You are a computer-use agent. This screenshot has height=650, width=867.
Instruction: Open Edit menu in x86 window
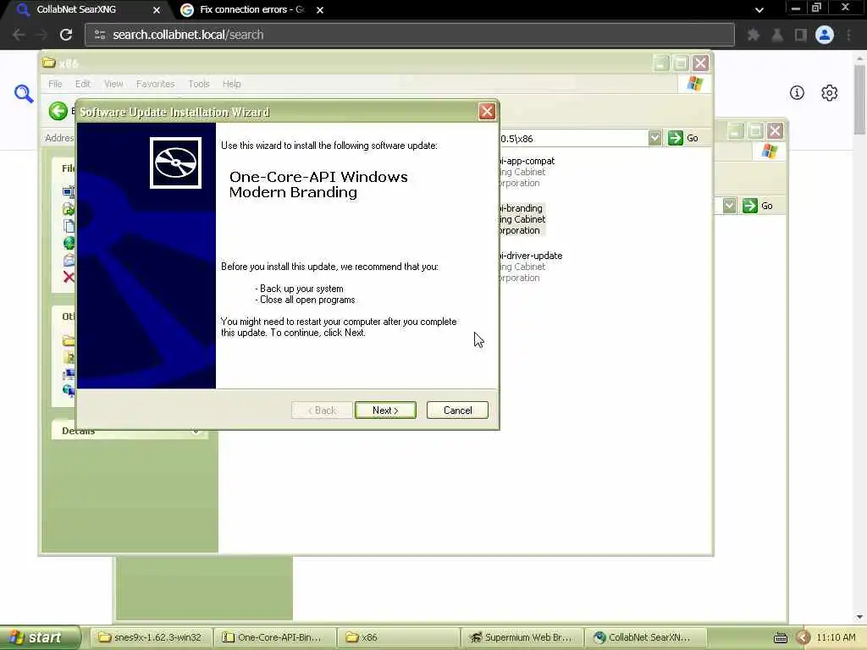click(x=83, y=84)
